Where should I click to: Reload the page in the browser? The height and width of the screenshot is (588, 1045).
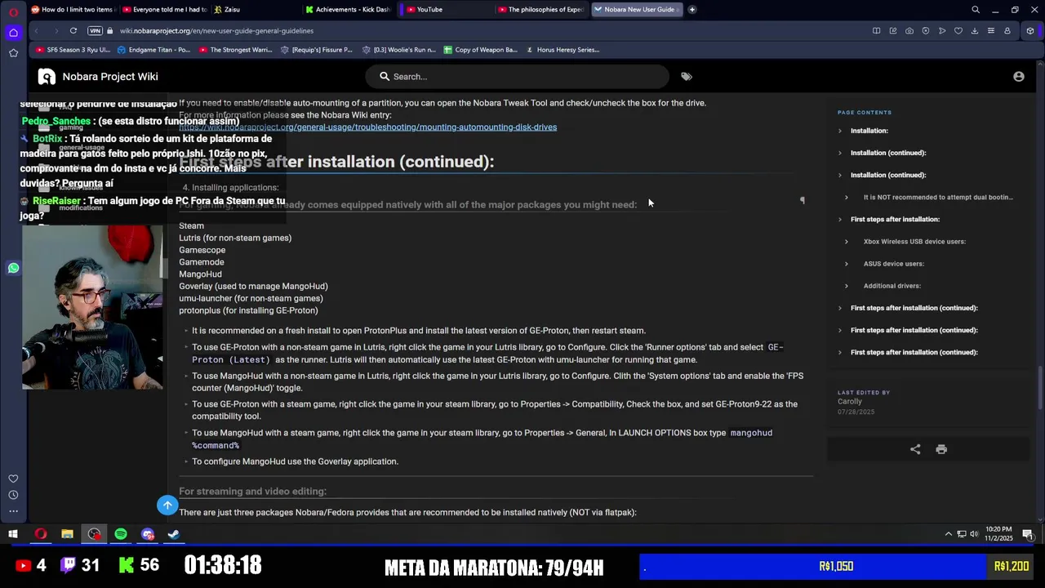coord(73,31)
